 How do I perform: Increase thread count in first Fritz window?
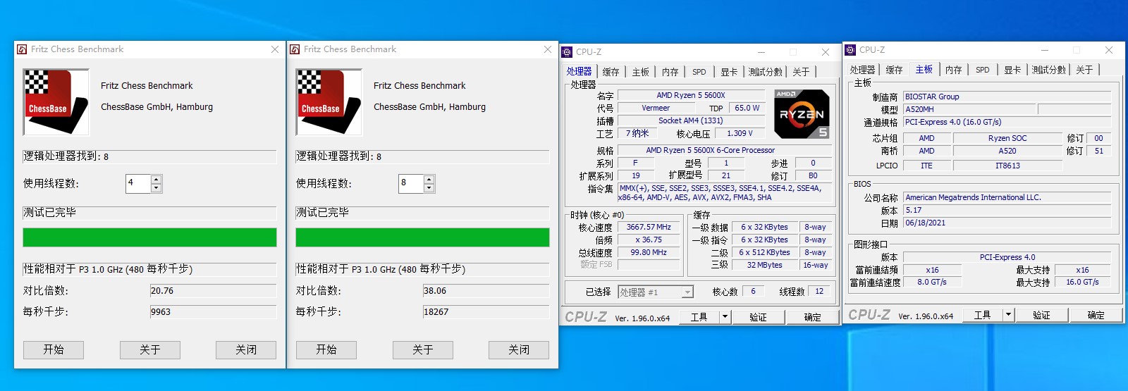click(x=157, y=180)
